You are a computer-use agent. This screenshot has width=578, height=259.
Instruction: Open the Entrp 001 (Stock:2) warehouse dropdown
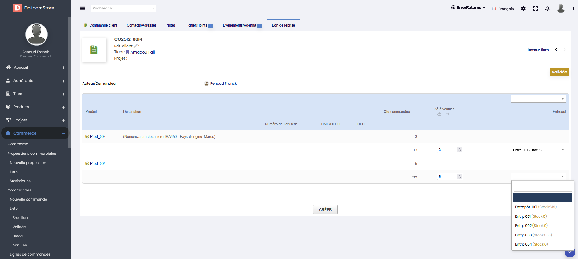point(538,150)
